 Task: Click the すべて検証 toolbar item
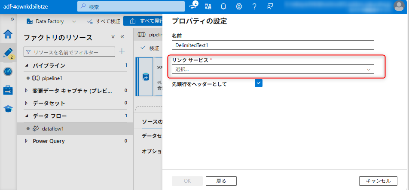click(x=104, y=21)
